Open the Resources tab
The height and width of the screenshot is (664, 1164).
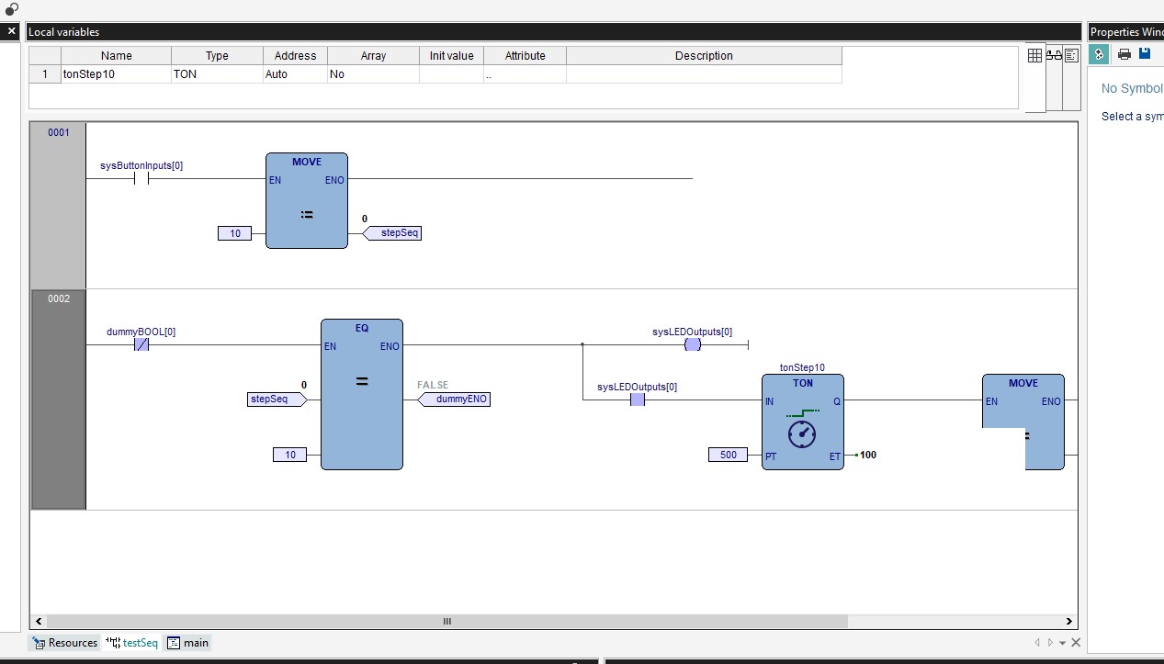click(x=64, y=642)
